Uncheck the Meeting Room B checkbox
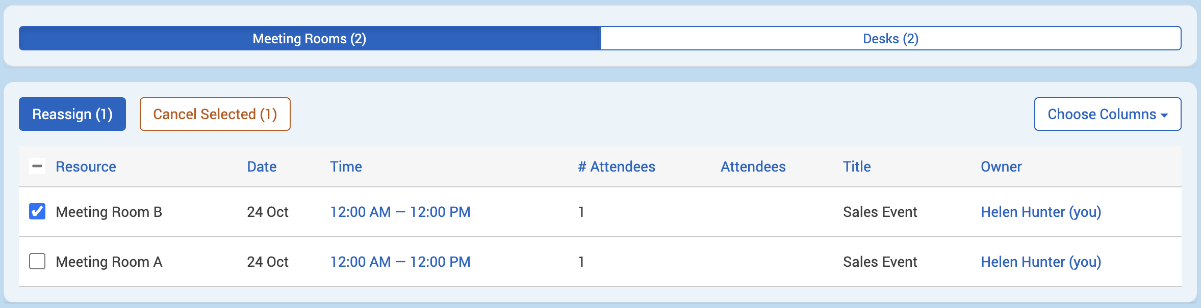This screenshot has width=1201, height=308. click(37, 211)
